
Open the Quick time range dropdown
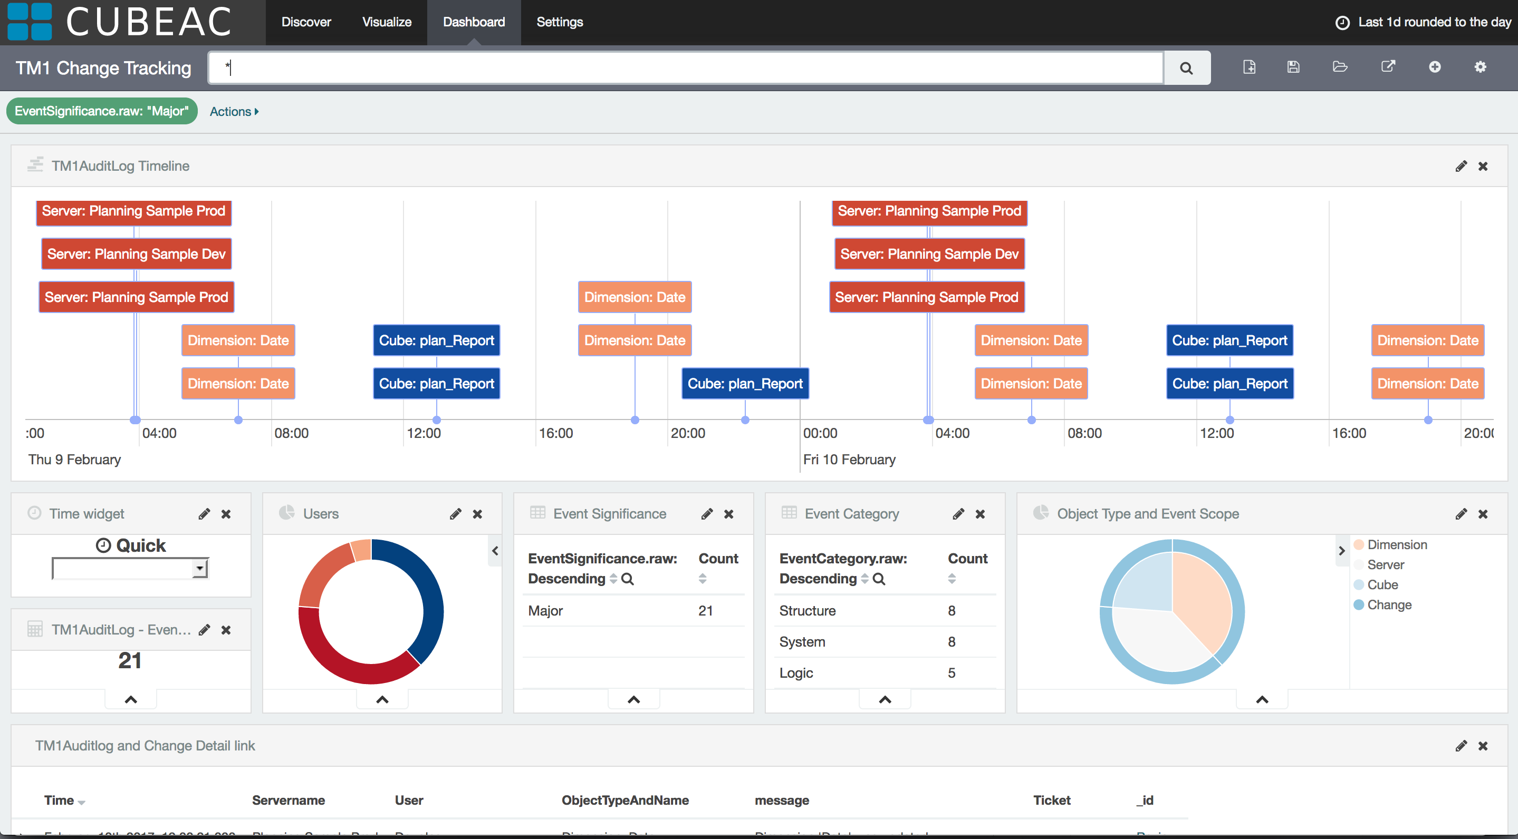click(x=130, y=568)
